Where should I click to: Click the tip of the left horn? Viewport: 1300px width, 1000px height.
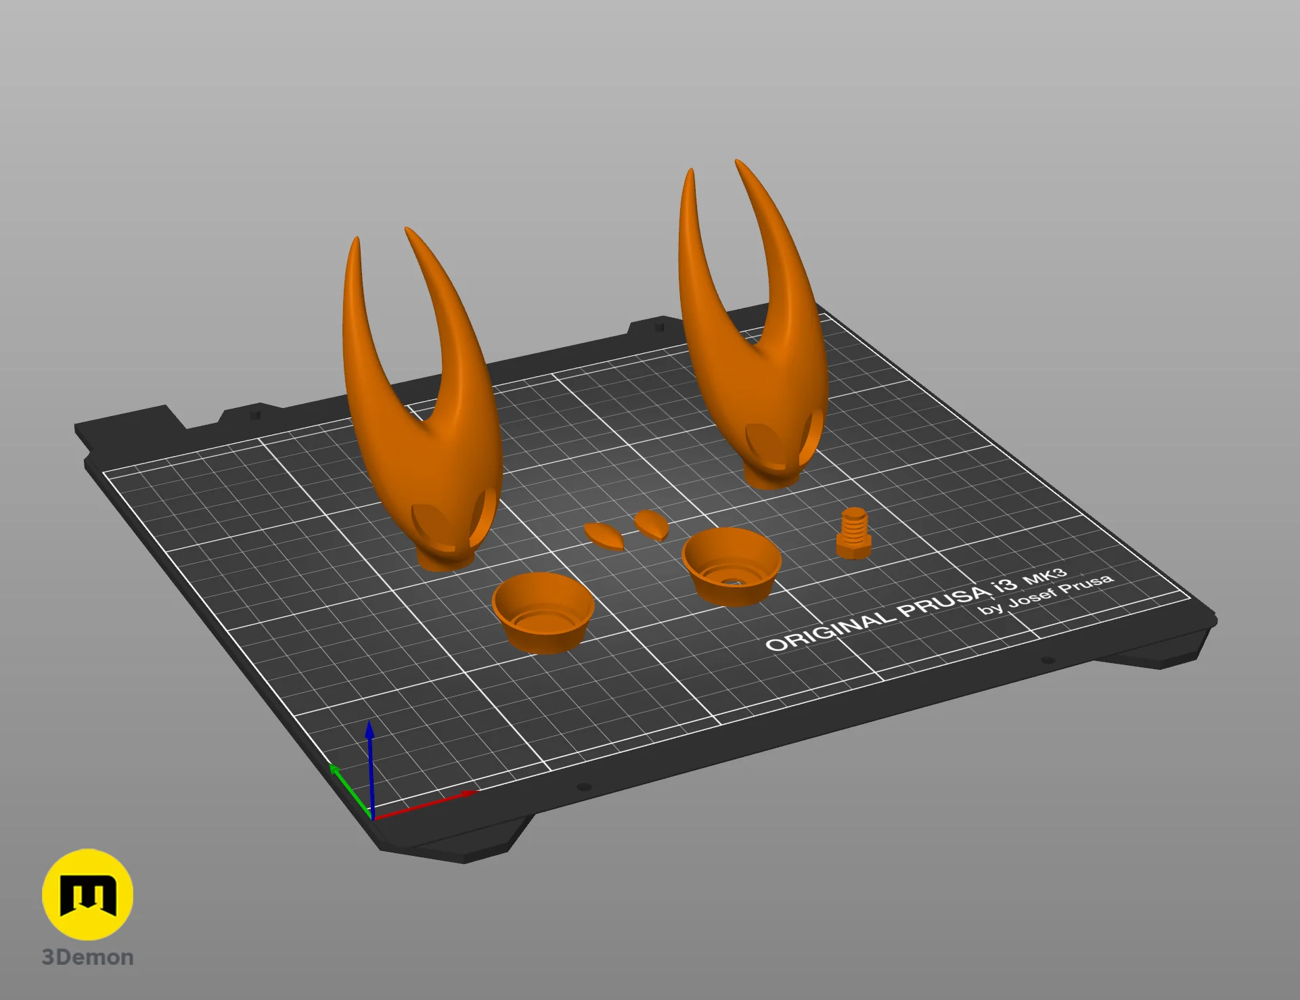click(356, 242)
